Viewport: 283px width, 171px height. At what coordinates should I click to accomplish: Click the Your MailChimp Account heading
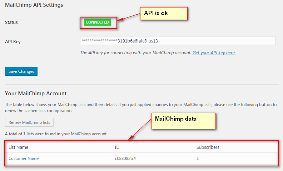point(36,94)
